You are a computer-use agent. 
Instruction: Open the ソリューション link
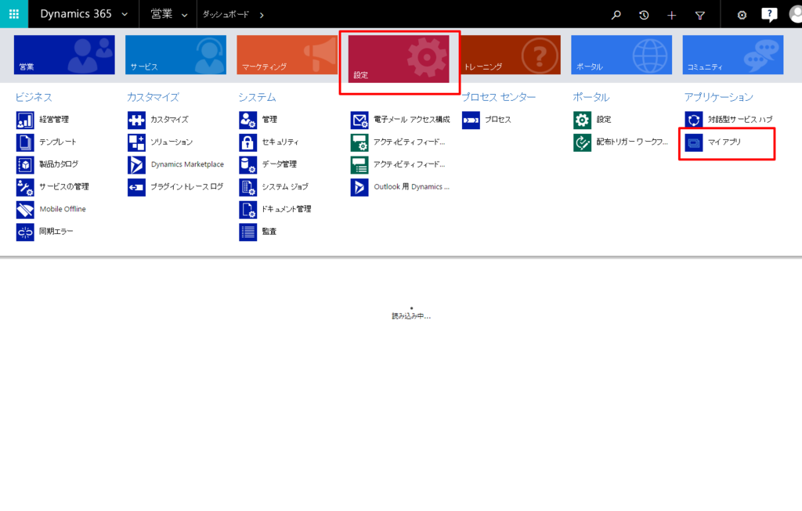(172, 142)
